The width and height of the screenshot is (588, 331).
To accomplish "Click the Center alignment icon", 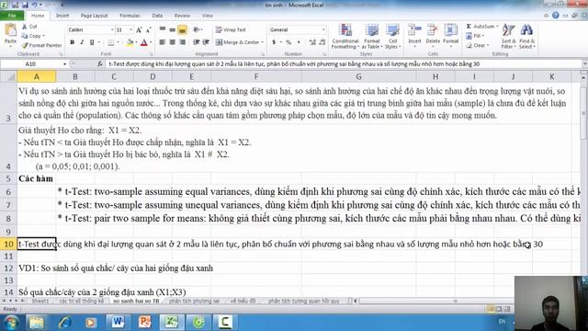I will [172, 42].
